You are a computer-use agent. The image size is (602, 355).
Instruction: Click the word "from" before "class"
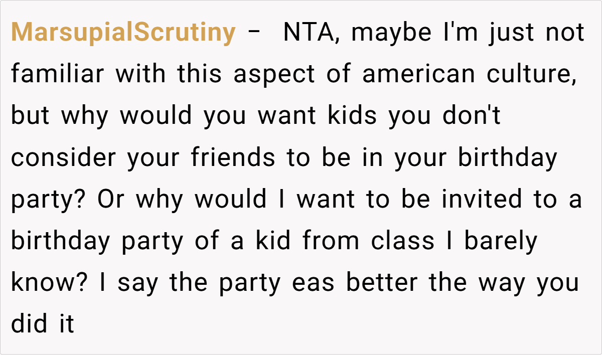pos(331,241)
